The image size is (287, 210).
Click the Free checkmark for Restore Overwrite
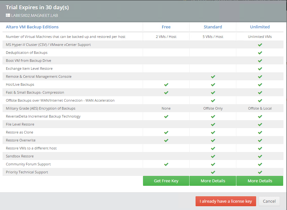pos(166,141)
